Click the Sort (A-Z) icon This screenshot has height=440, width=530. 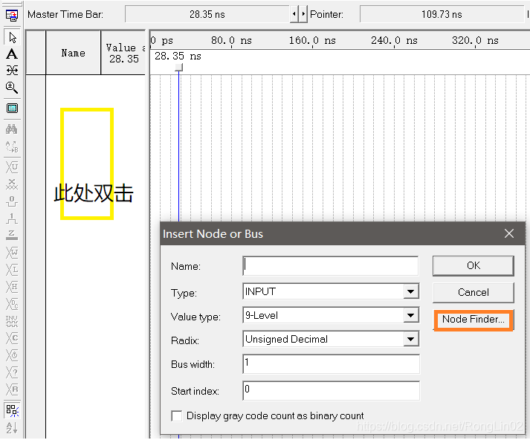click(12, 427)
